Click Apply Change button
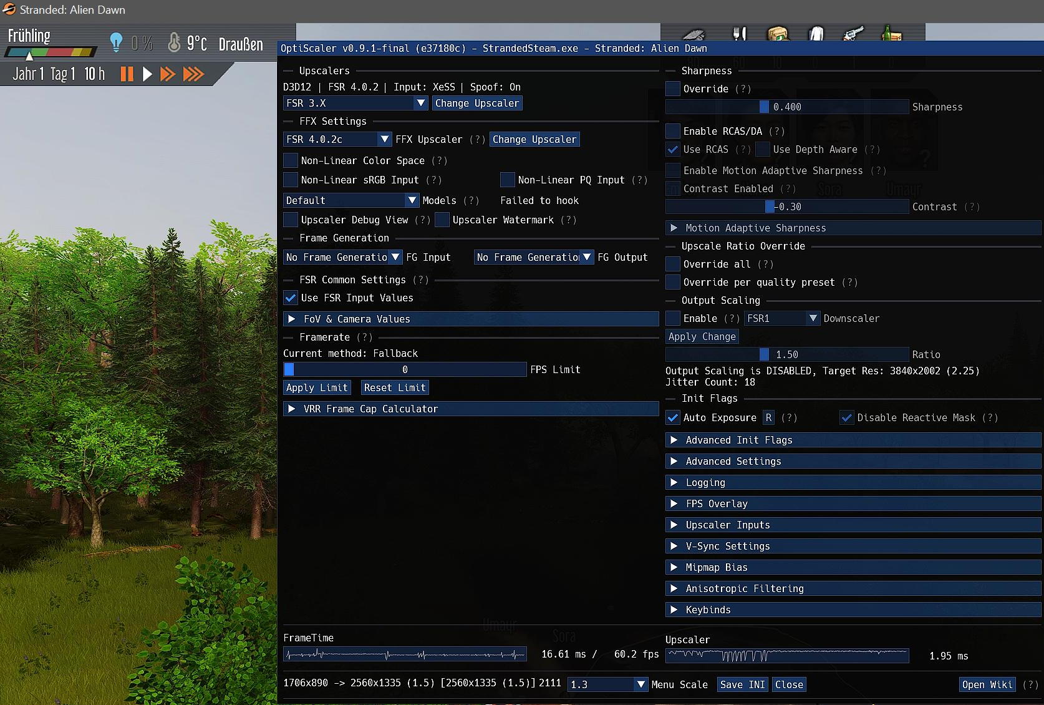This screenshot has width=1044, height=705. click(702, 336)
